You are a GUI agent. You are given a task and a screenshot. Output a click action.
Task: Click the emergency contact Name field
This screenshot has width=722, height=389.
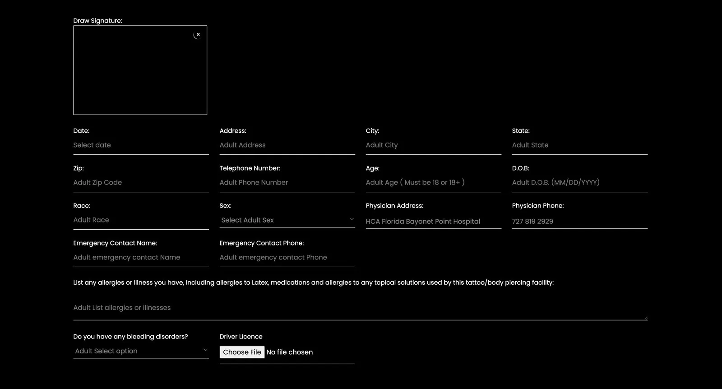(141, 257)
